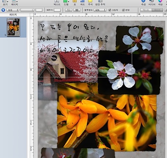Open the 없음 stroke style dropdown

pos(13,10)
